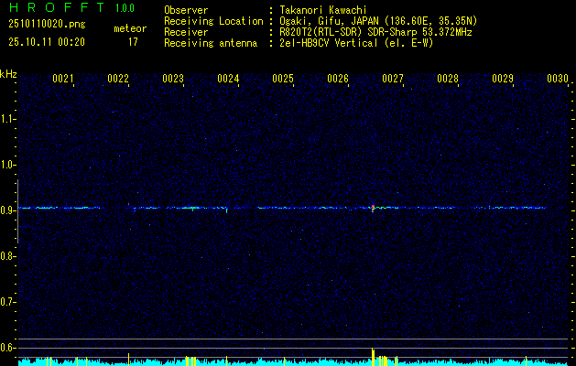Click the 'Receiver' field label
Screen dimensions: 576x366
pos(186,32)
